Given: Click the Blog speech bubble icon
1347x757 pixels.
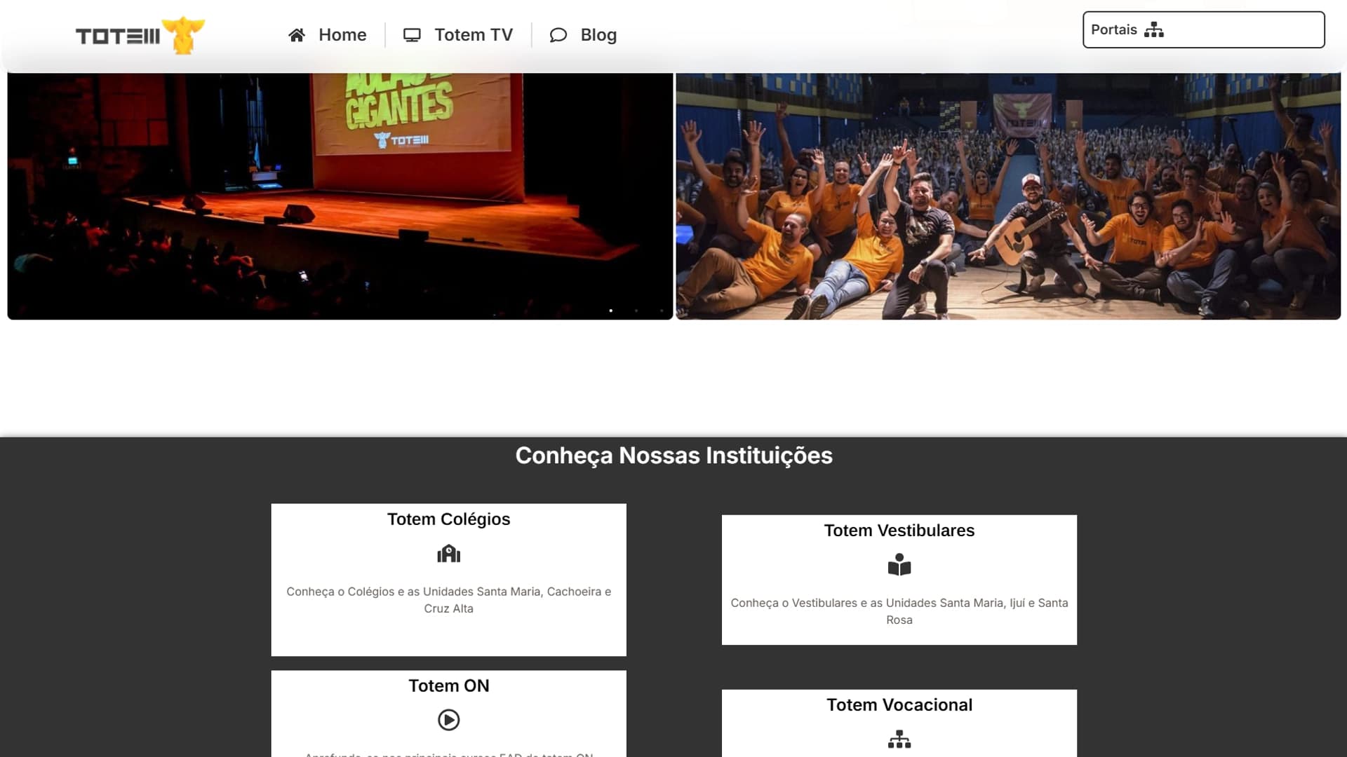Looking at the screenshot, I should point(558,35).
